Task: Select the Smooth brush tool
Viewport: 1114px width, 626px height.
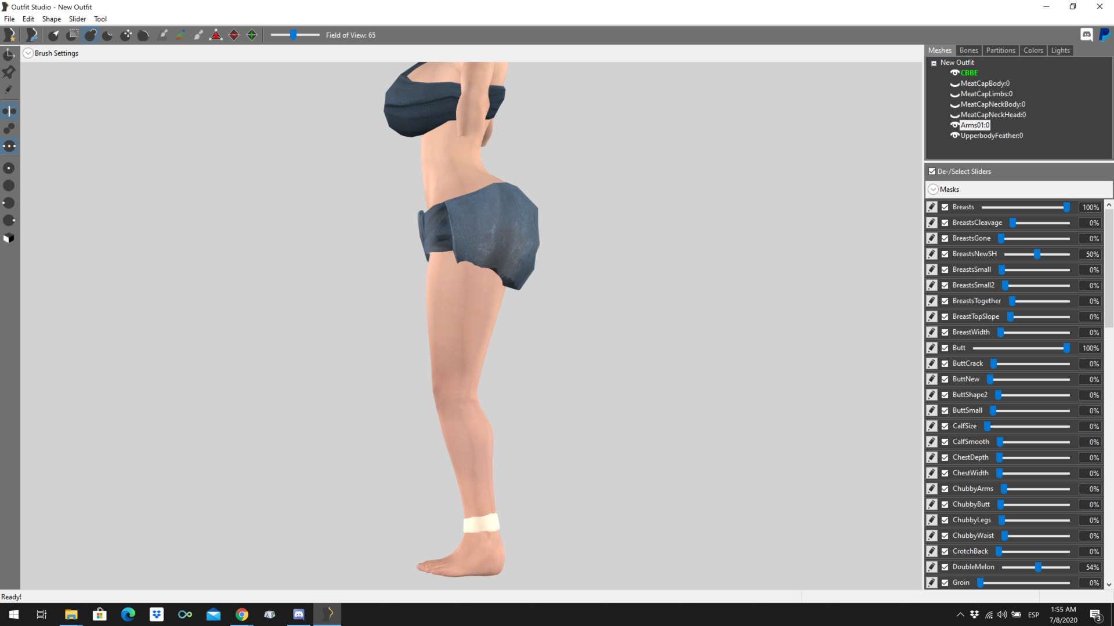Action: click(x=144, y=35)
